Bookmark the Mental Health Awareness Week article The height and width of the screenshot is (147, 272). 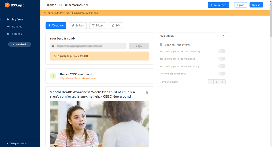(147, 93)
